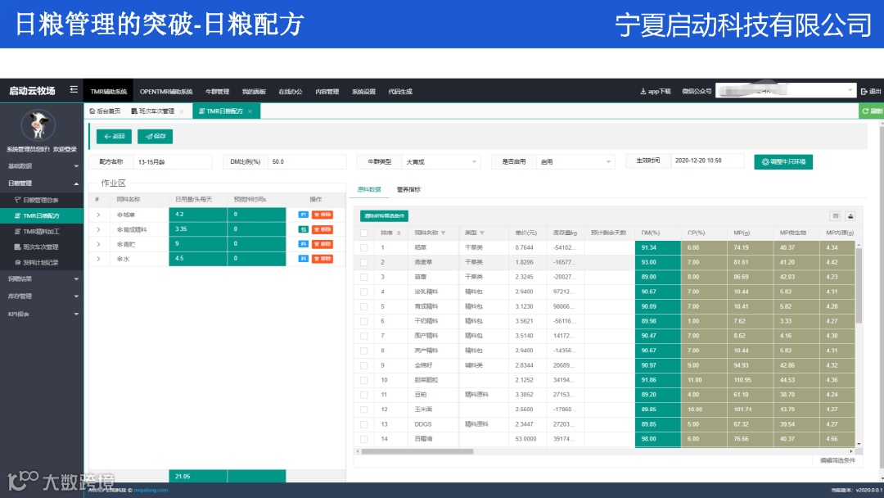Switch to the 原料数据 tab
The image size is (884, 498).
369,189
